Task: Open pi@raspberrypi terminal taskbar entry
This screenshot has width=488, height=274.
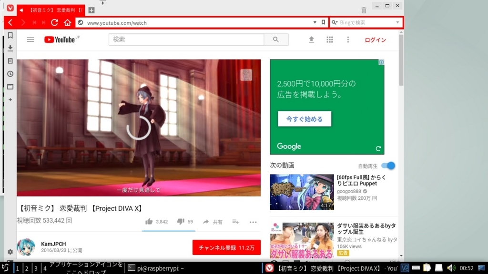Action: coord(156,268)
